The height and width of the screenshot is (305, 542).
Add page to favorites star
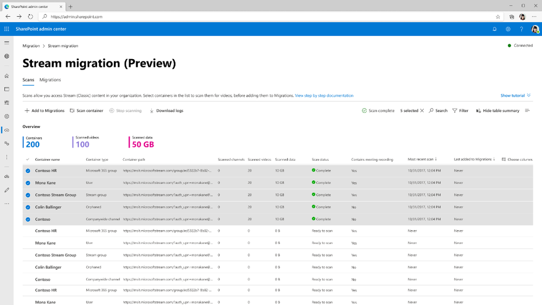pos(498,17)
